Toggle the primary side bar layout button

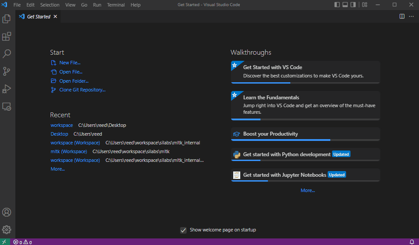coord(337,5)
